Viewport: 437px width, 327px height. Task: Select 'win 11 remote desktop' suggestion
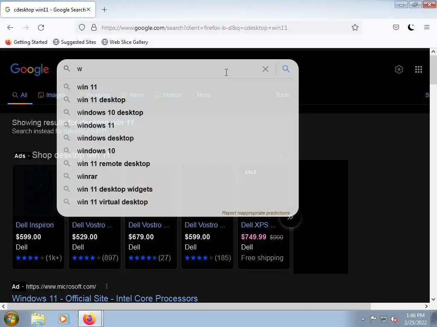(x=178, y=164)
